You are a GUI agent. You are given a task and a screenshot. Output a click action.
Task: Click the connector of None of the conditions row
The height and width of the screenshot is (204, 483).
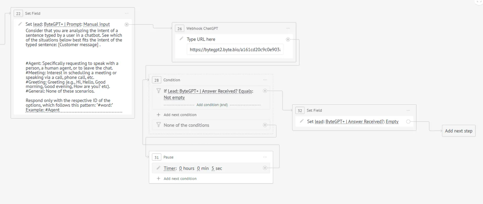tap(265, 125)
